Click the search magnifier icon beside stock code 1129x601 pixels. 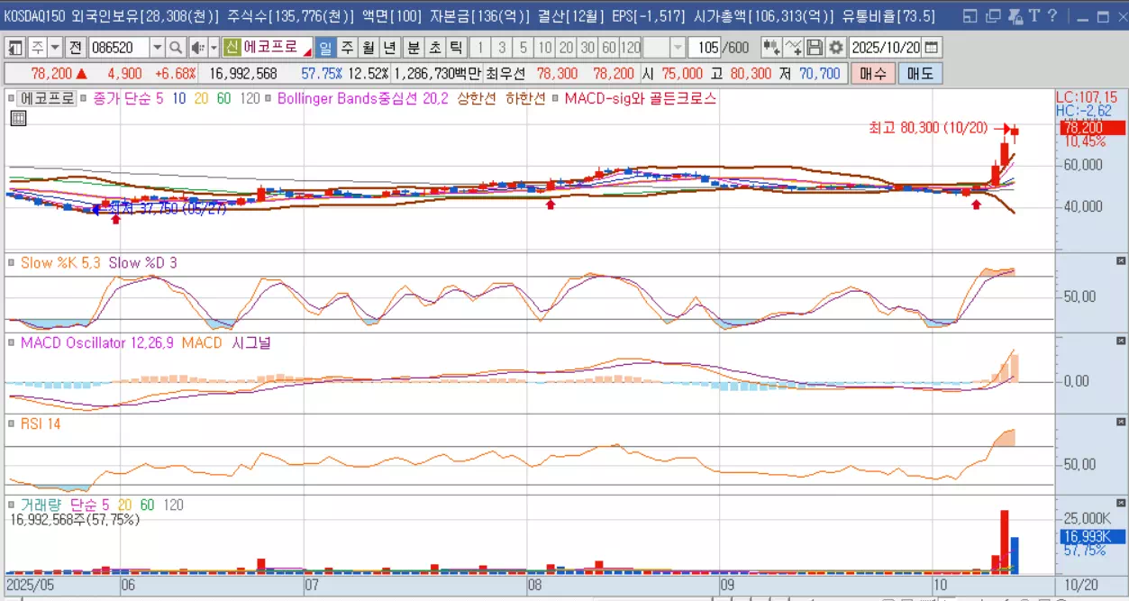(x=176, y=48)
